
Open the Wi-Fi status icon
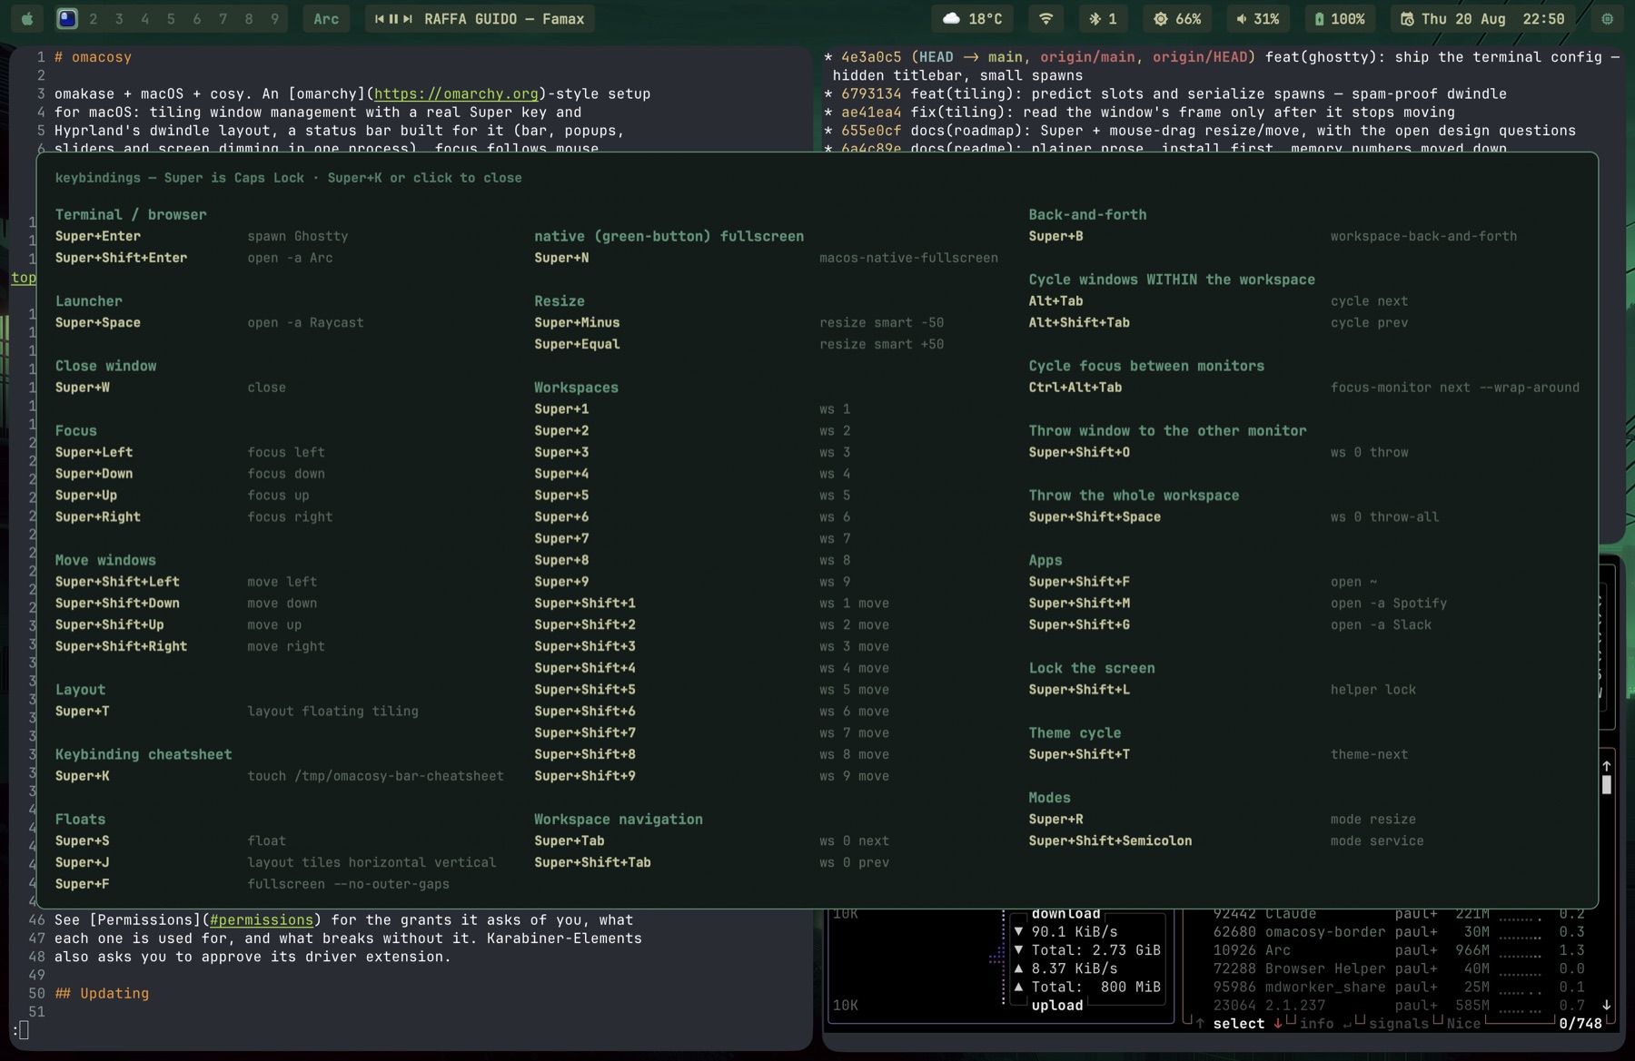1045,18
